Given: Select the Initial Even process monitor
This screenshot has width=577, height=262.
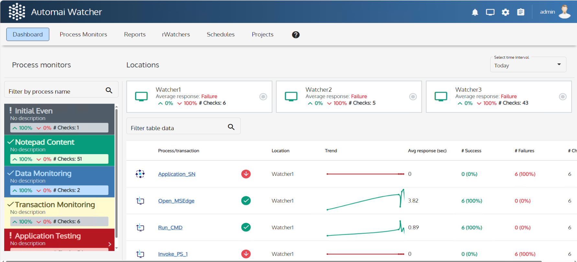Looking at the screenshot, I should click(x=59, y=119).
